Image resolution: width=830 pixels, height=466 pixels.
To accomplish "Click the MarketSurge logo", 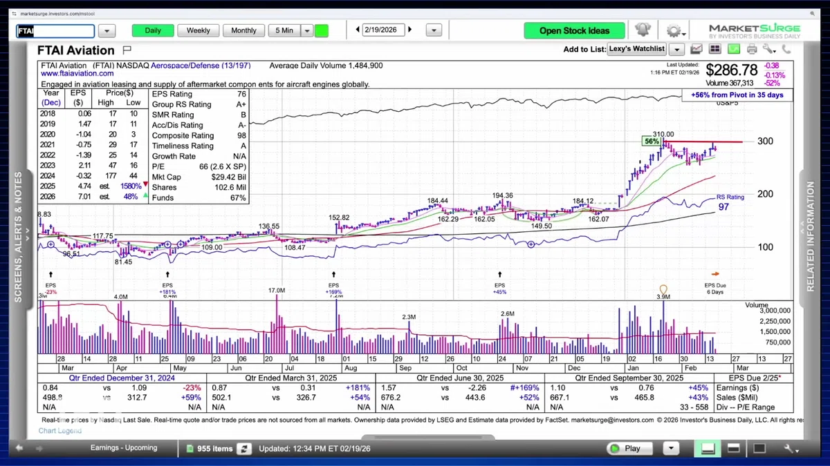I will point(755,31).
